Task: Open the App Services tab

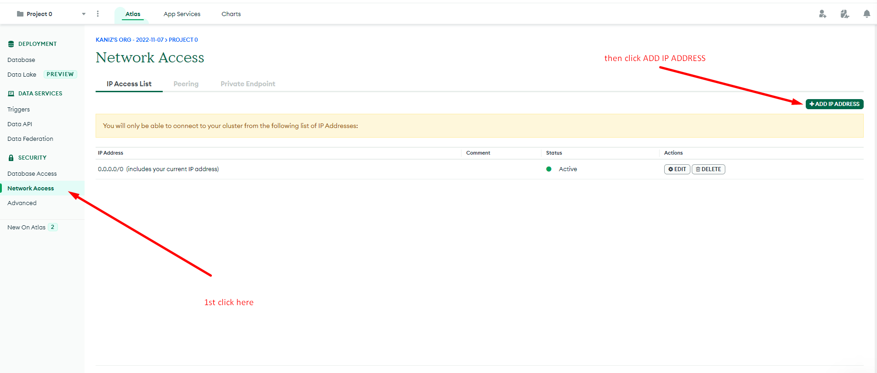Action: pos(182,14)
